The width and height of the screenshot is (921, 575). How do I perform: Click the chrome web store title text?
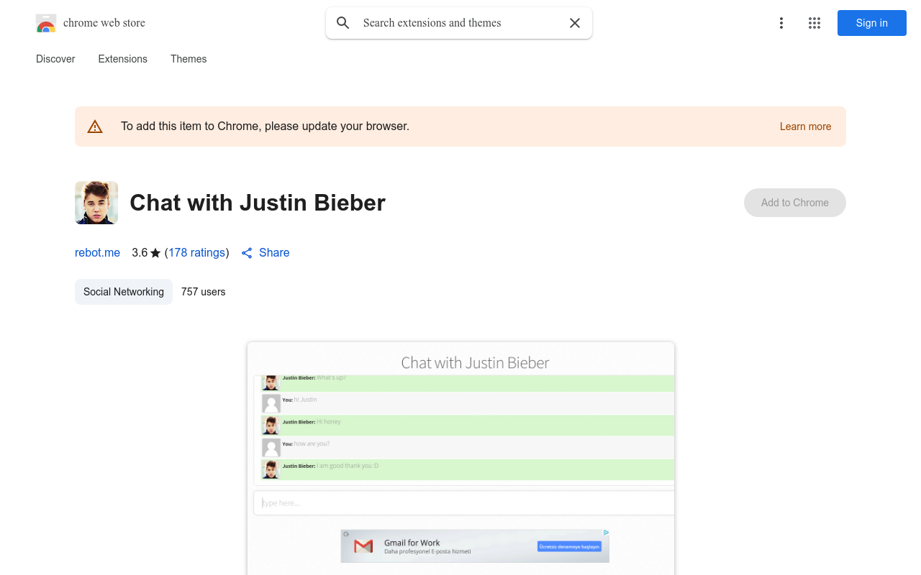[x=104, y=23]
